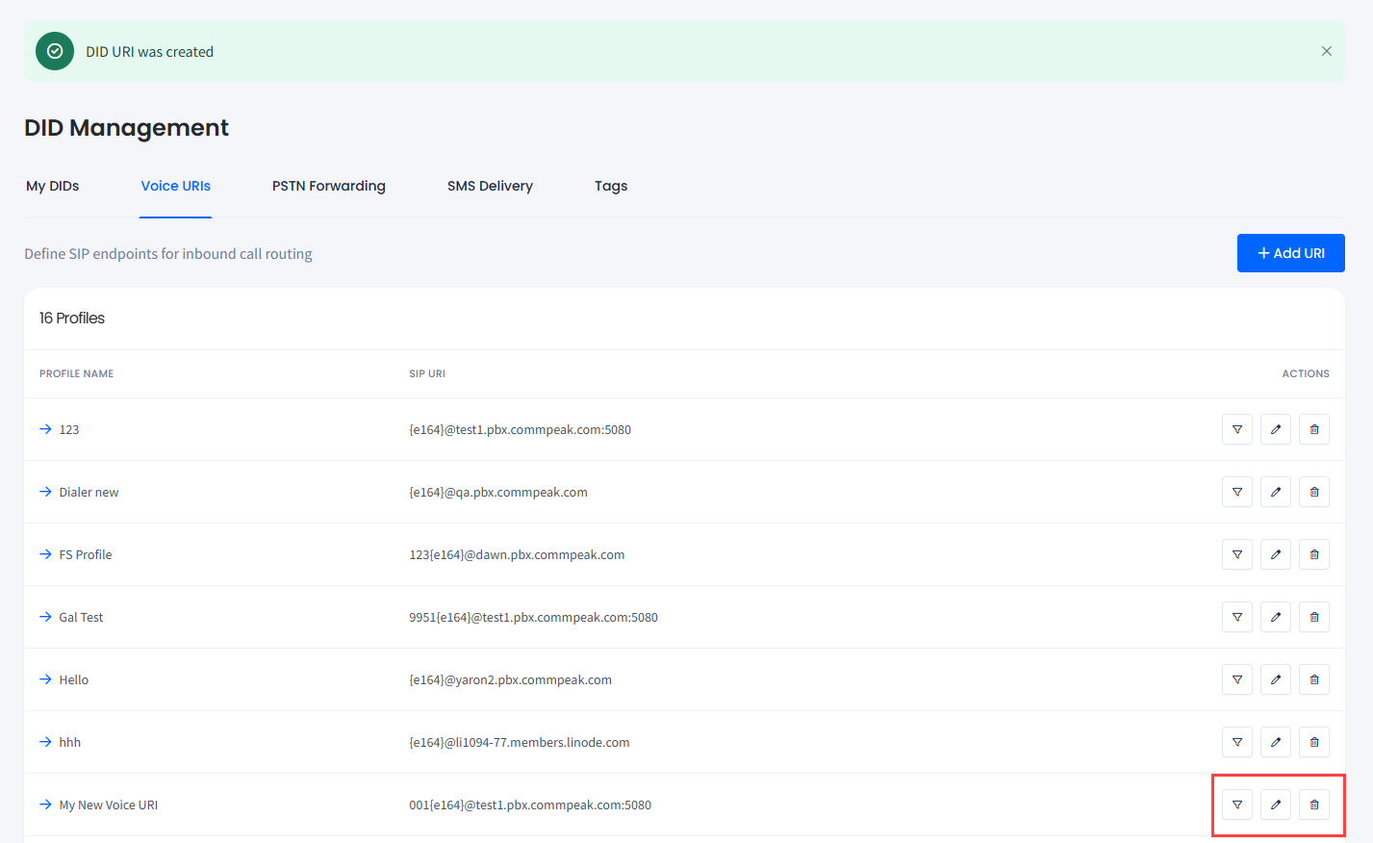Click the Define SIP endpoints description text
Image resolution: width=1373 pixels, height=843 pixels.
(x=168, y=253)
